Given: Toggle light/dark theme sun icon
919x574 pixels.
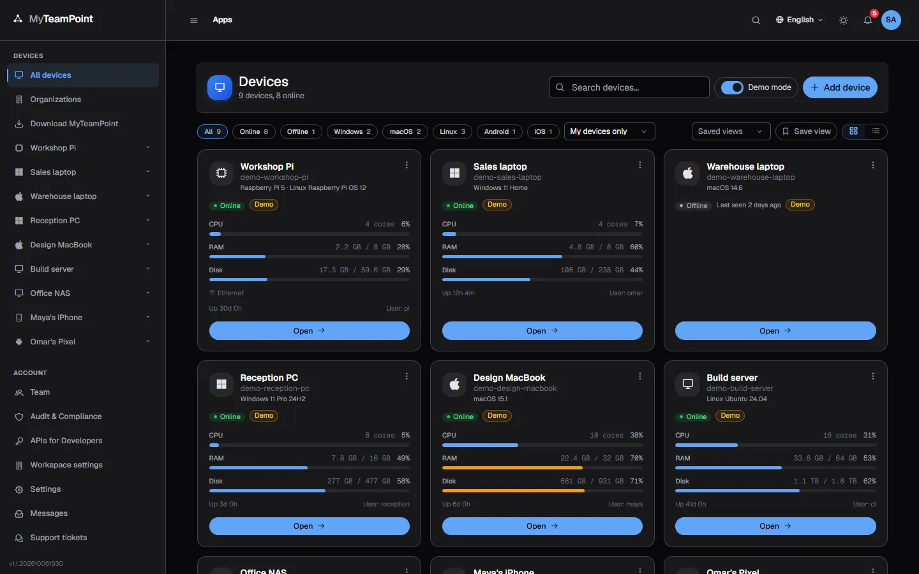Looking at the screenshot, I should point(844,20).
